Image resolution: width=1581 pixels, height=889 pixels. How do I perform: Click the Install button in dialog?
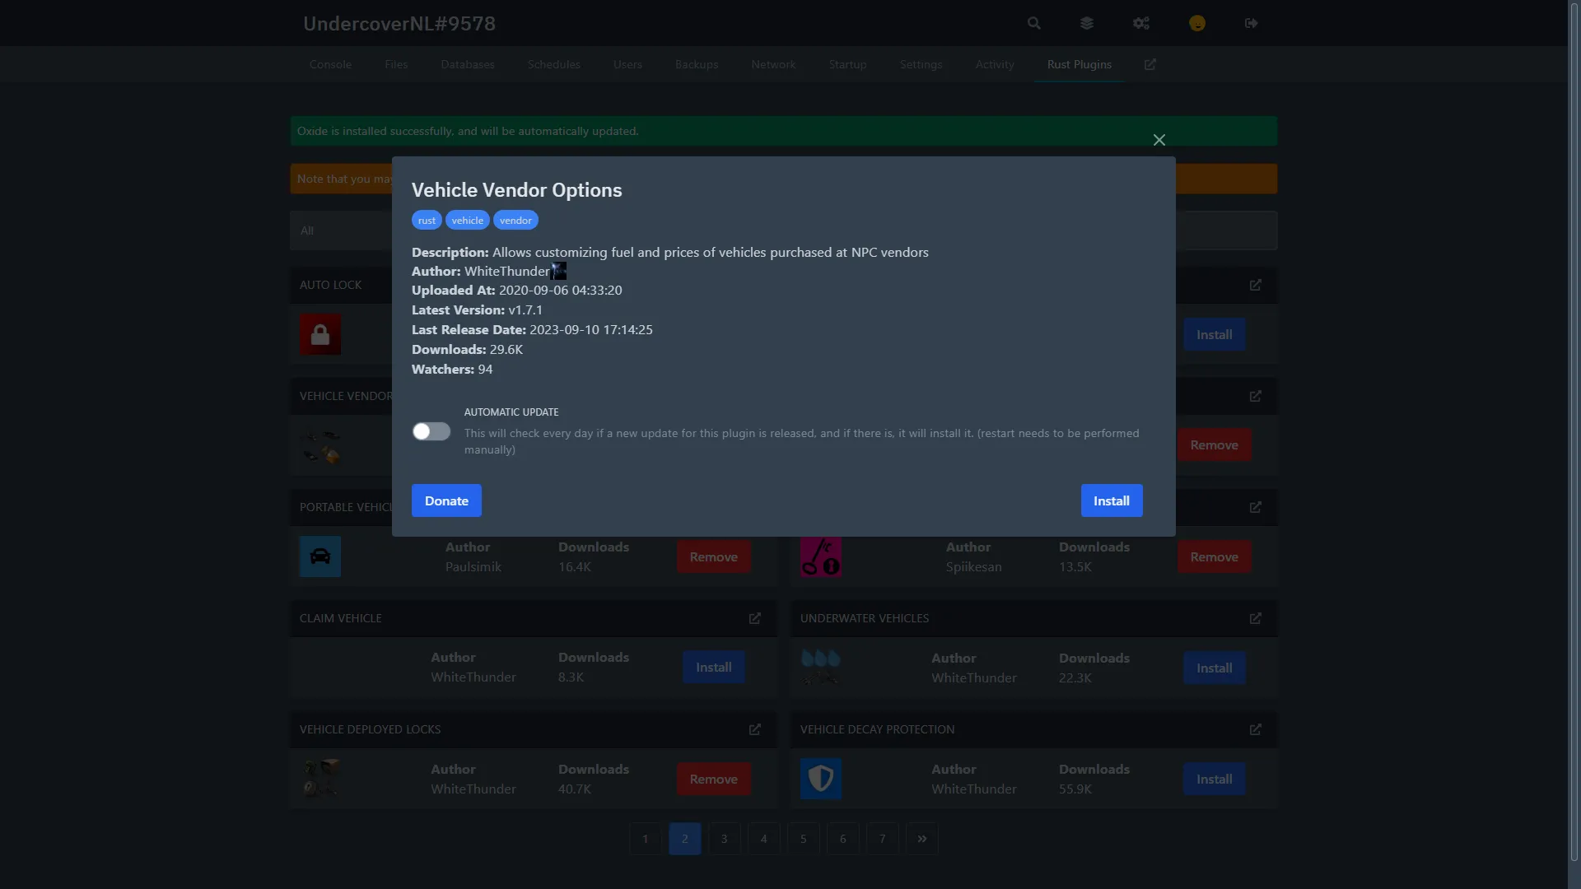[x=1111, y=500]
